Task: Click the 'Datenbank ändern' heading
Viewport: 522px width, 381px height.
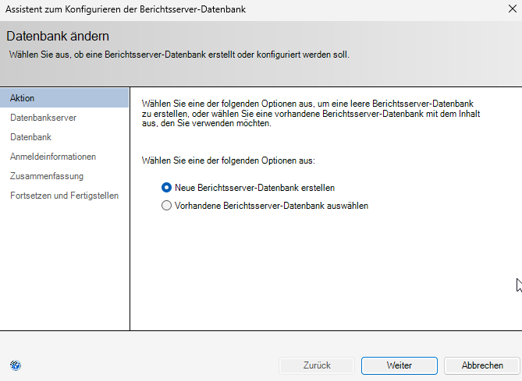Action: coord(58,37)
